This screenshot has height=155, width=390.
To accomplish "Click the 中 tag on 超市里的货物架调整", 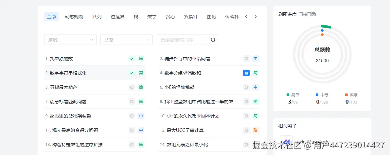I will pos(141,116).
